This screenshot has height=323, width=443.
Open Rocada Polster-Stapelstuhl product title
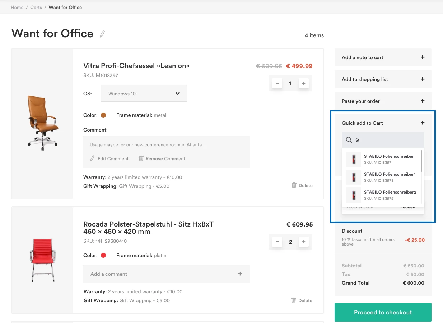(148, 228)
